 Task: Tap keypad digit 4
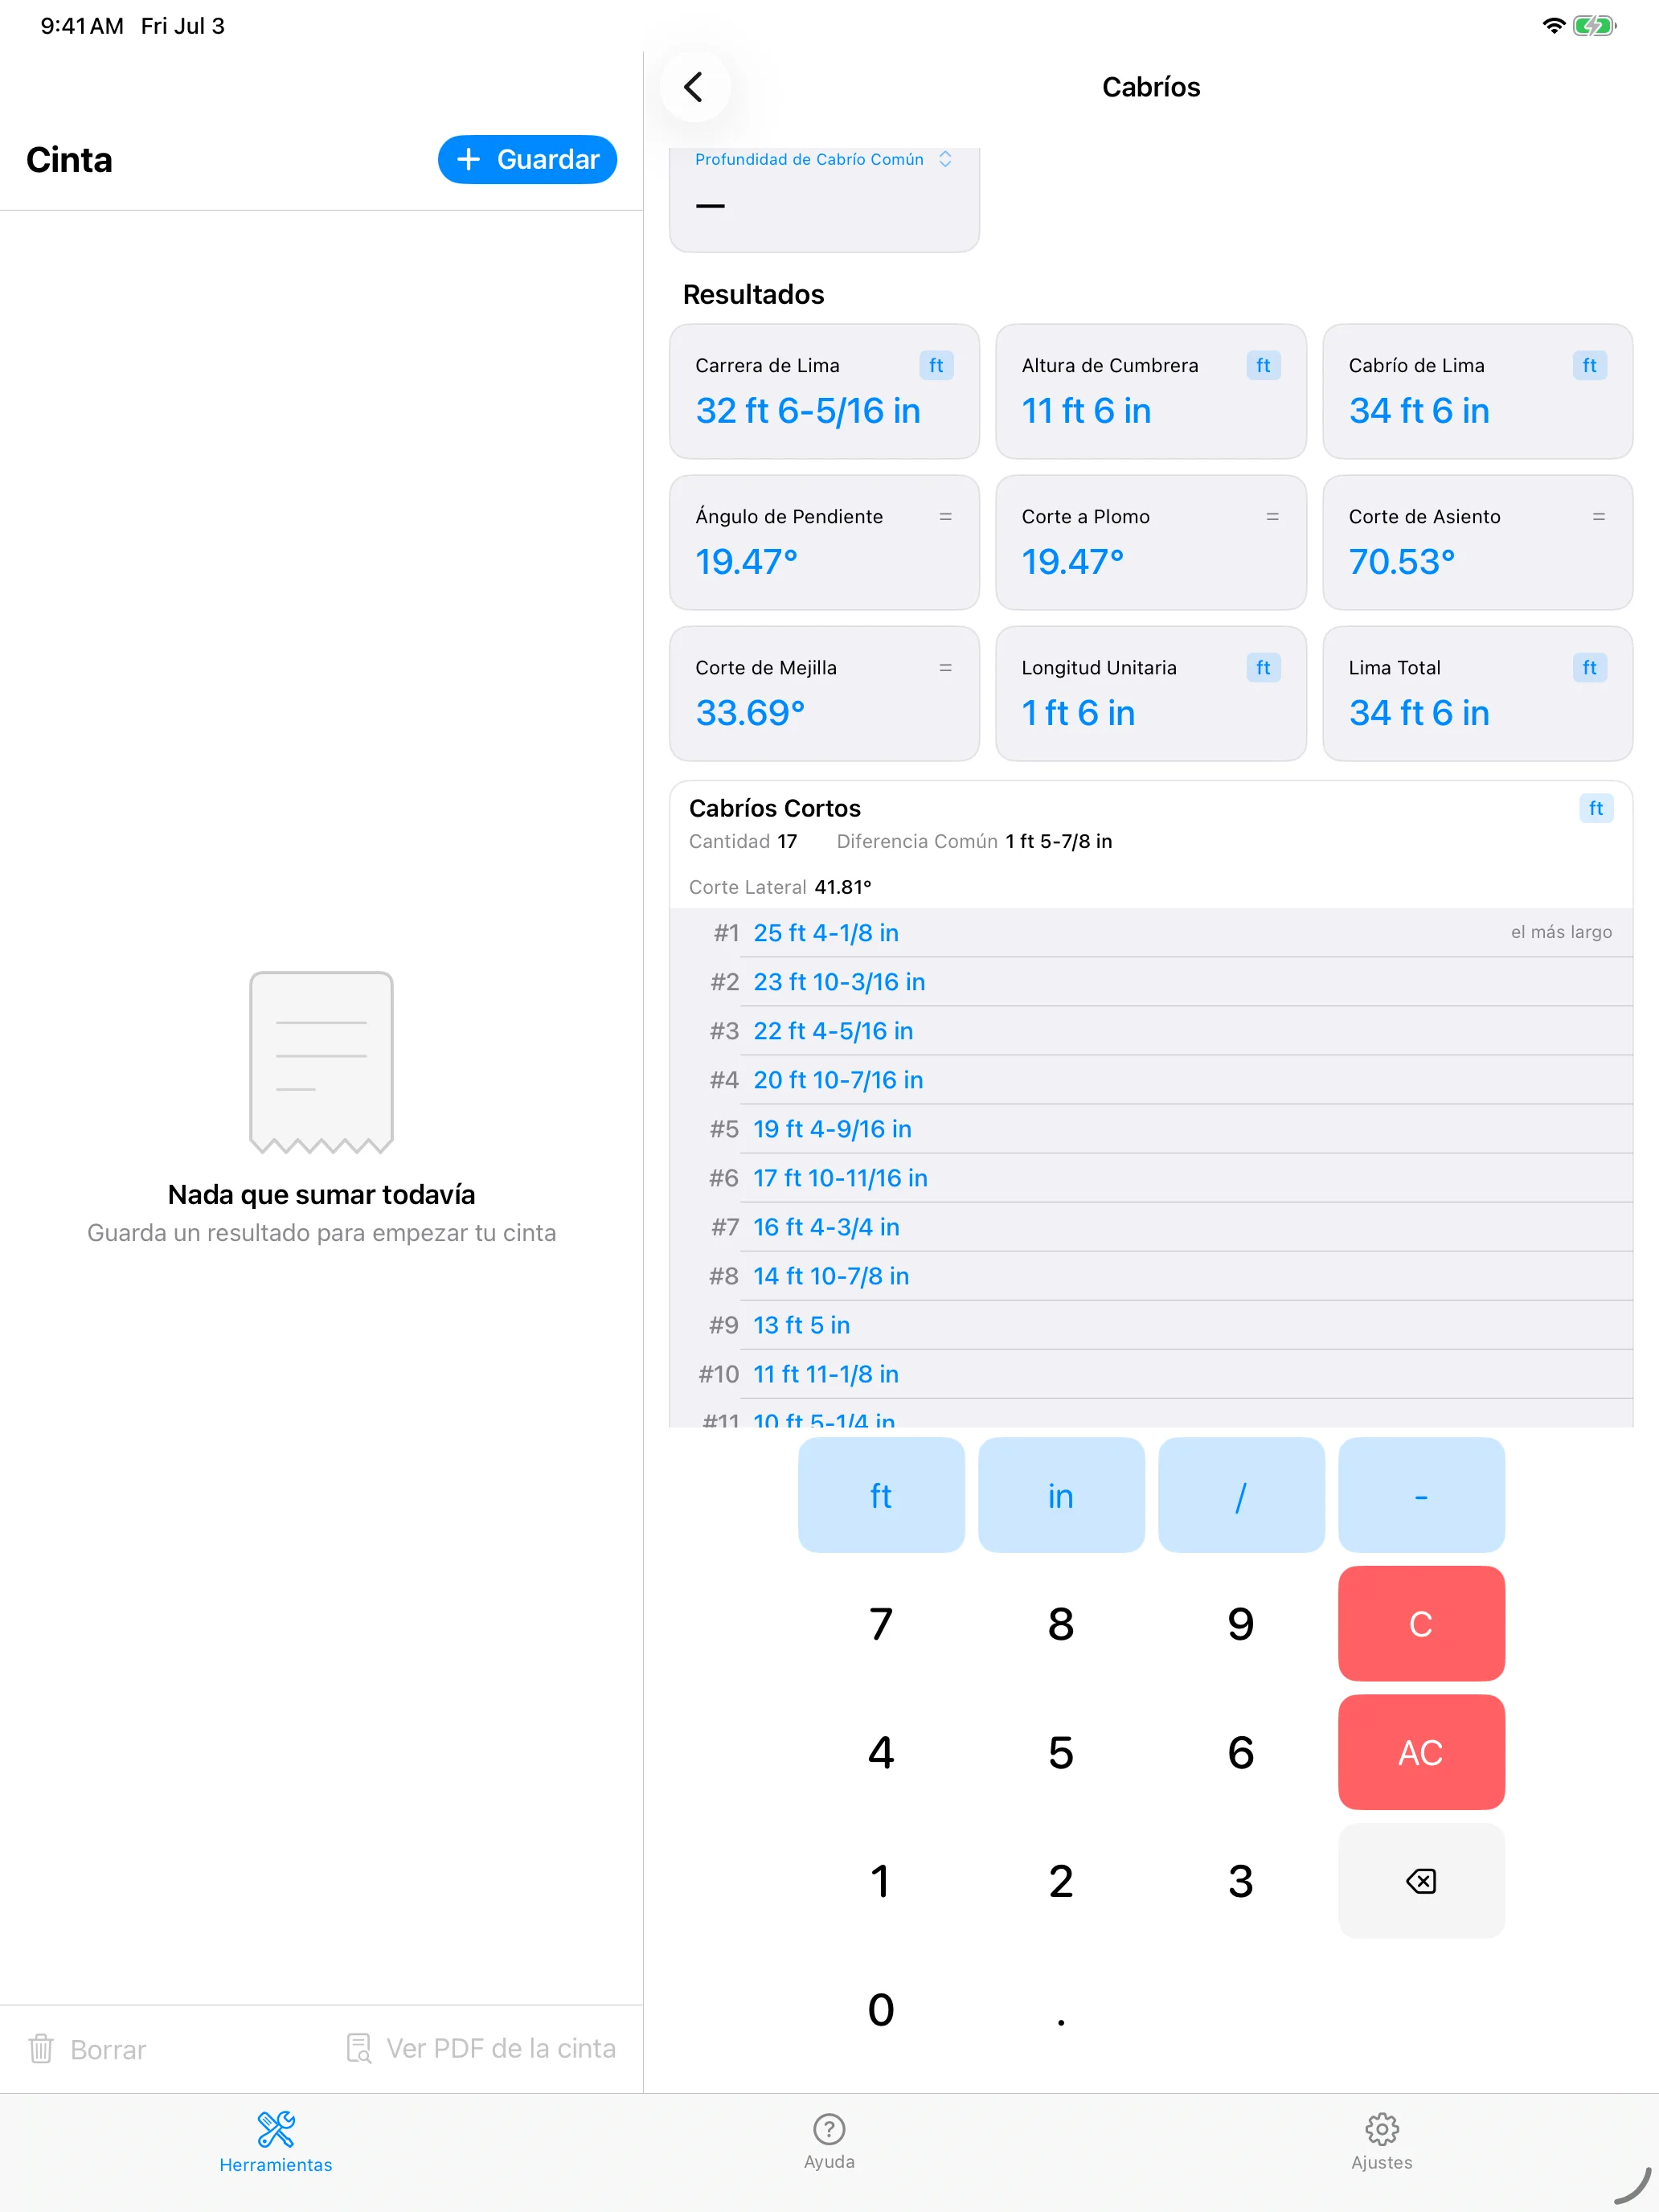881,1753
